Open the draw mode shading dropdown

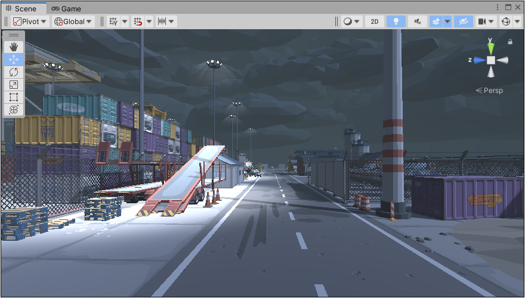click(x=351, y=21)
